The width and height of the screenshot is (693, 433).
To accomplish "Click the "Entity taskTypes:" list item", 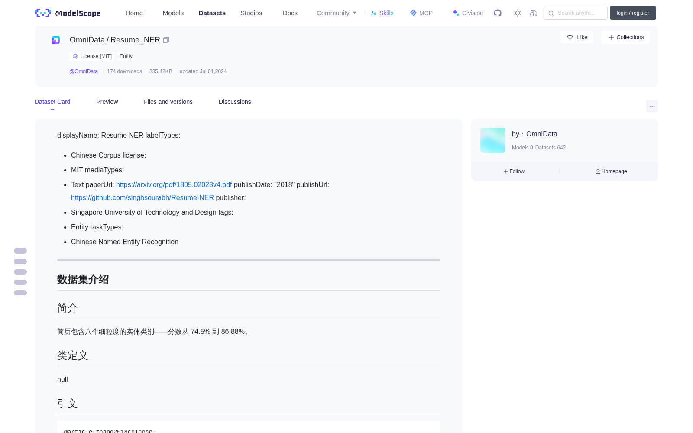I will click(97, 227).
